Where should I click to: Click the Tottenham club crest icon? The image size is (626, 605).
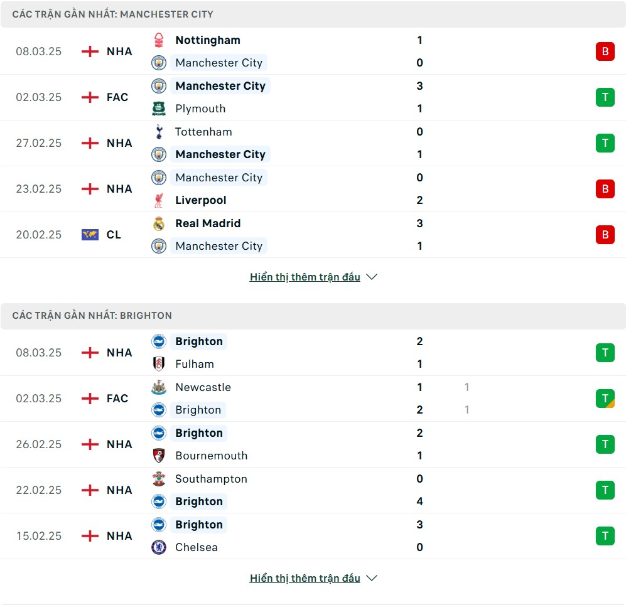coord(158,132)
